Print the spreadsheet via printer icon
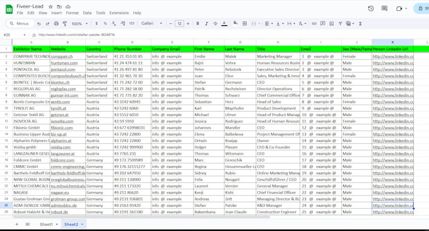 [56, 24]
